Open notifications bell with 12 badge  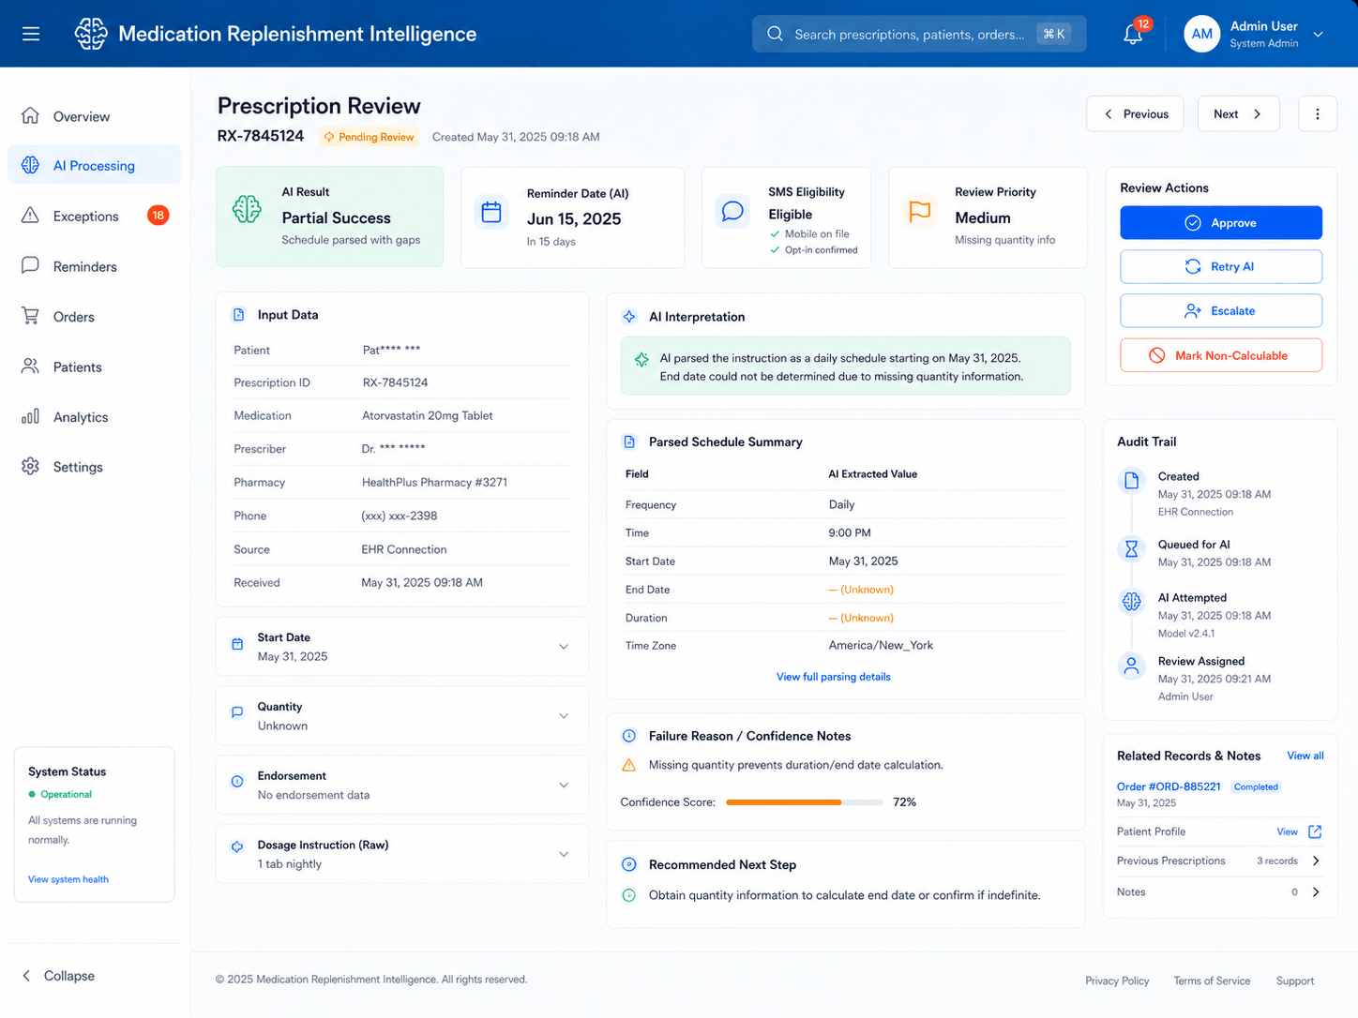(x=1133, y=35)
